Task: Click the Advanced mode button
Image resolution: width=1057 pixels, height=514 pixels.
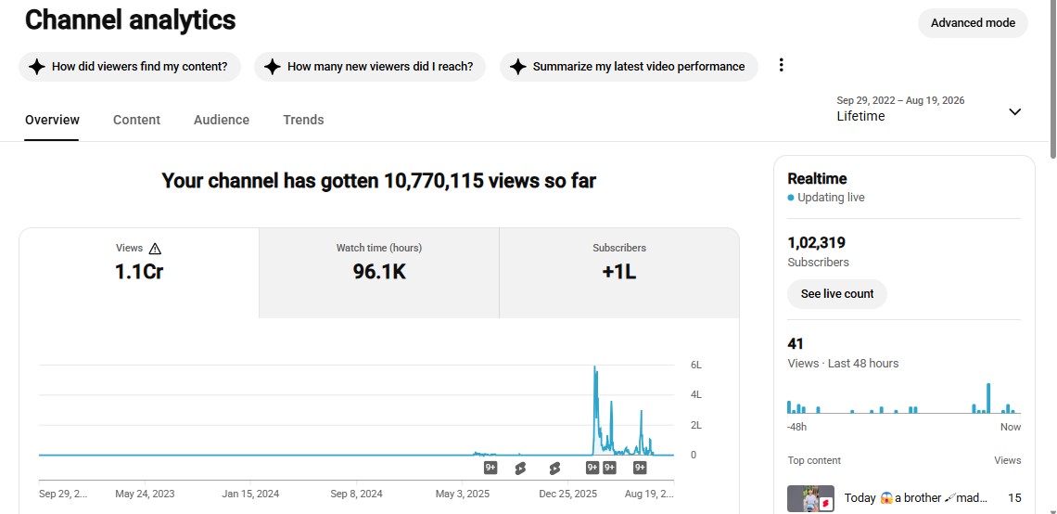Action: click(973, 23)
